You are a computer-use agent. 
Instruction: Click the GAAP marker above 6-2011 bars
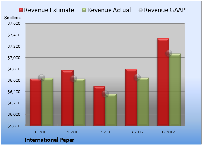42,78
